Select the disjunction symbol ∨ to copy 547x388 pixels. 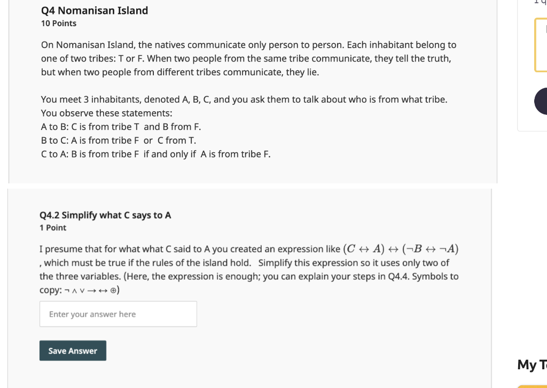tap(83, 290)
